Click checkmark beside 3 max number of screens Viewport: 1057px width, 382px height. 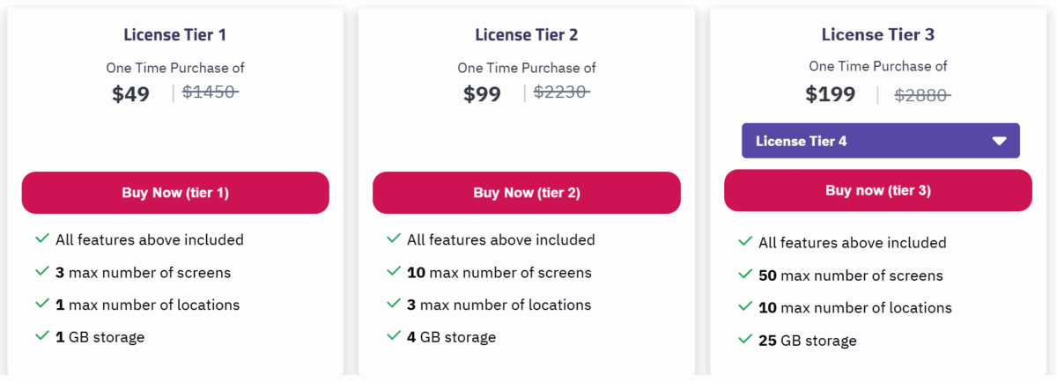(x=41, y=272)
